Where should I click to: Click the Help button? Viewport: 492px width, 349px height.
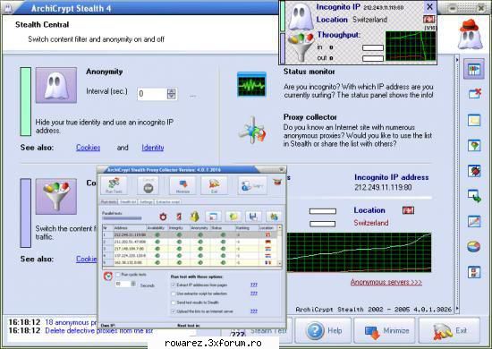click(323, 330)
